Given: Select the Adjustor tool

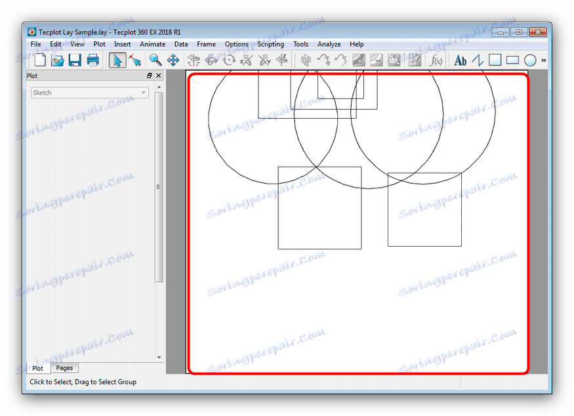Looking at the screenshot, I should point(135,60).
